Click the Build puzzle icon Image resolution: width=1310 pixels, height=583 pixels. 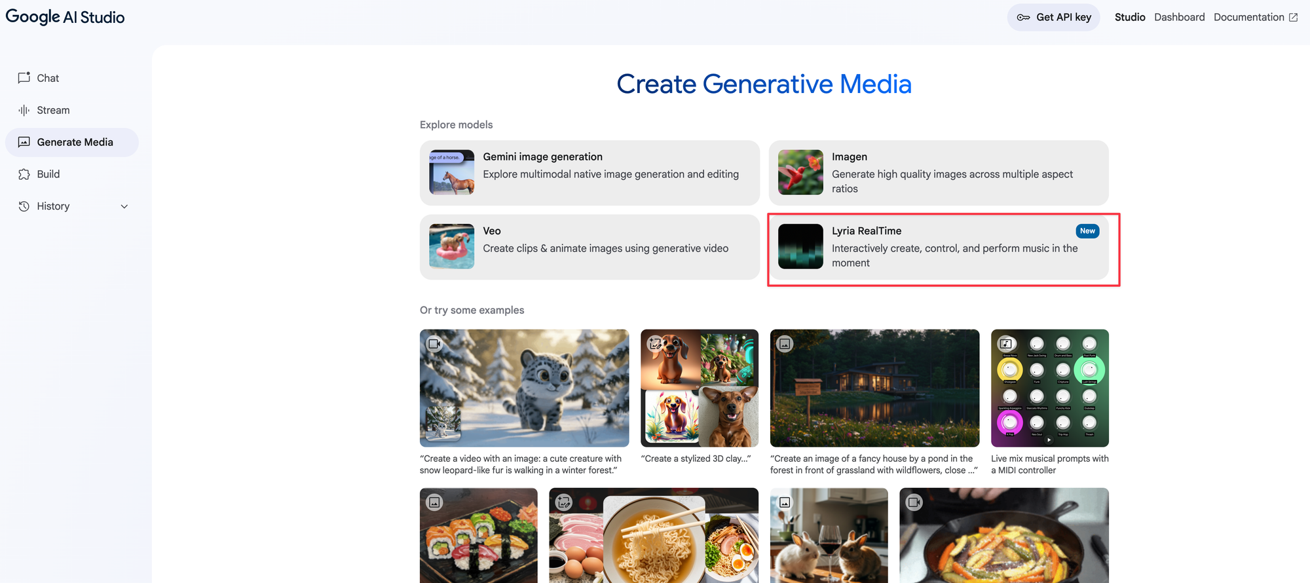pyautogui.click(x=24, y=174)
